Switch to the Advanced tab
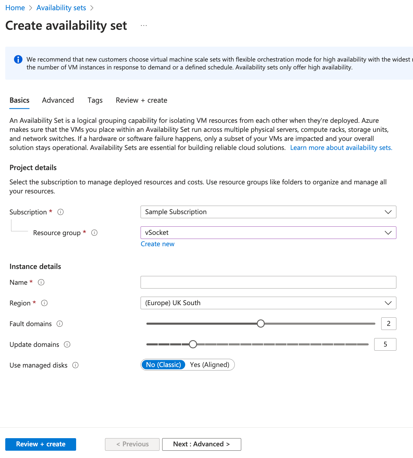This screenshot has width=413, height=458. [58, 100]
